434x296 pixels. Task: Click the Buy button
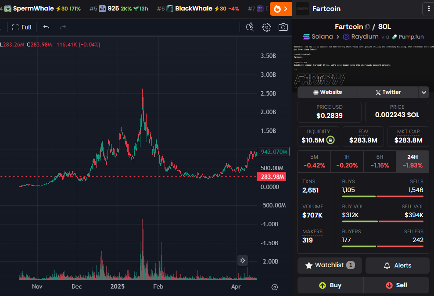pyautogui.click(x=330, y=285)
